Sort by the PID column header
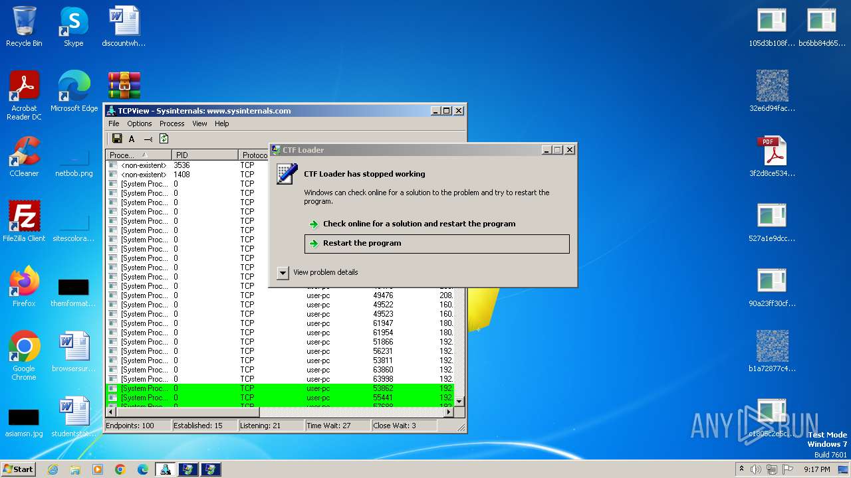 [204, 155]
